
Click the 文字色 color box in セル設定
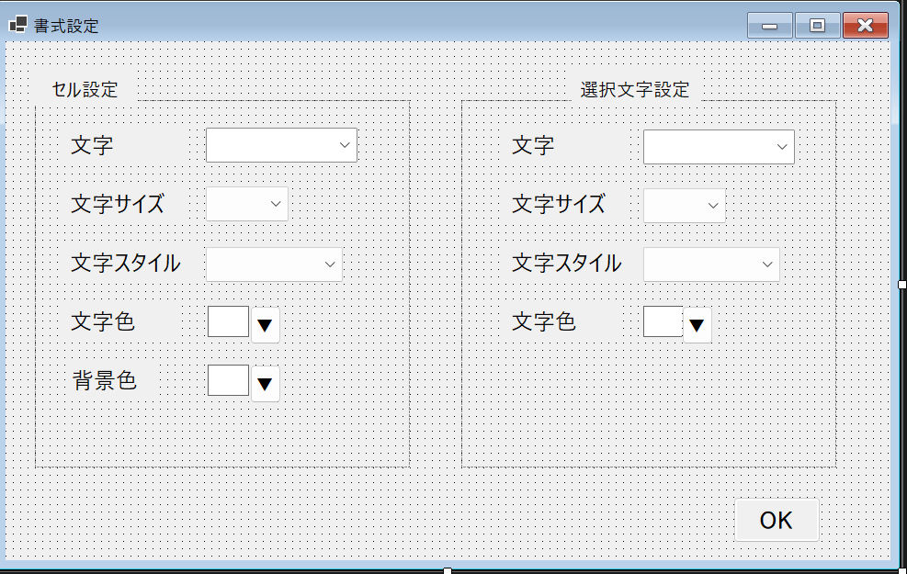[x=228, y=321]
